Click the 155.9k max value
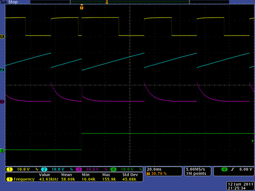Image resolution: width=255 pixels, height=191 pixels. (109, 179)
